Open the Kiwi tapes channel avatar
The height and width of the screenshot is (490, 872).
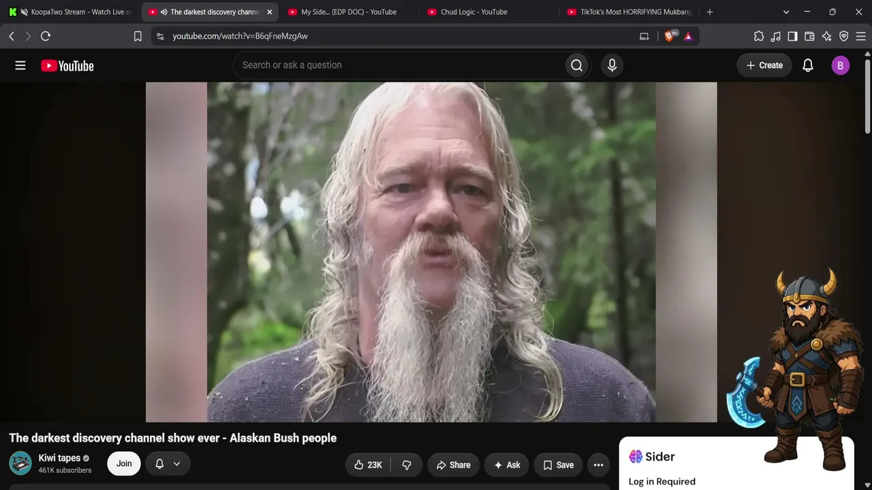click(x=20, y=463)
